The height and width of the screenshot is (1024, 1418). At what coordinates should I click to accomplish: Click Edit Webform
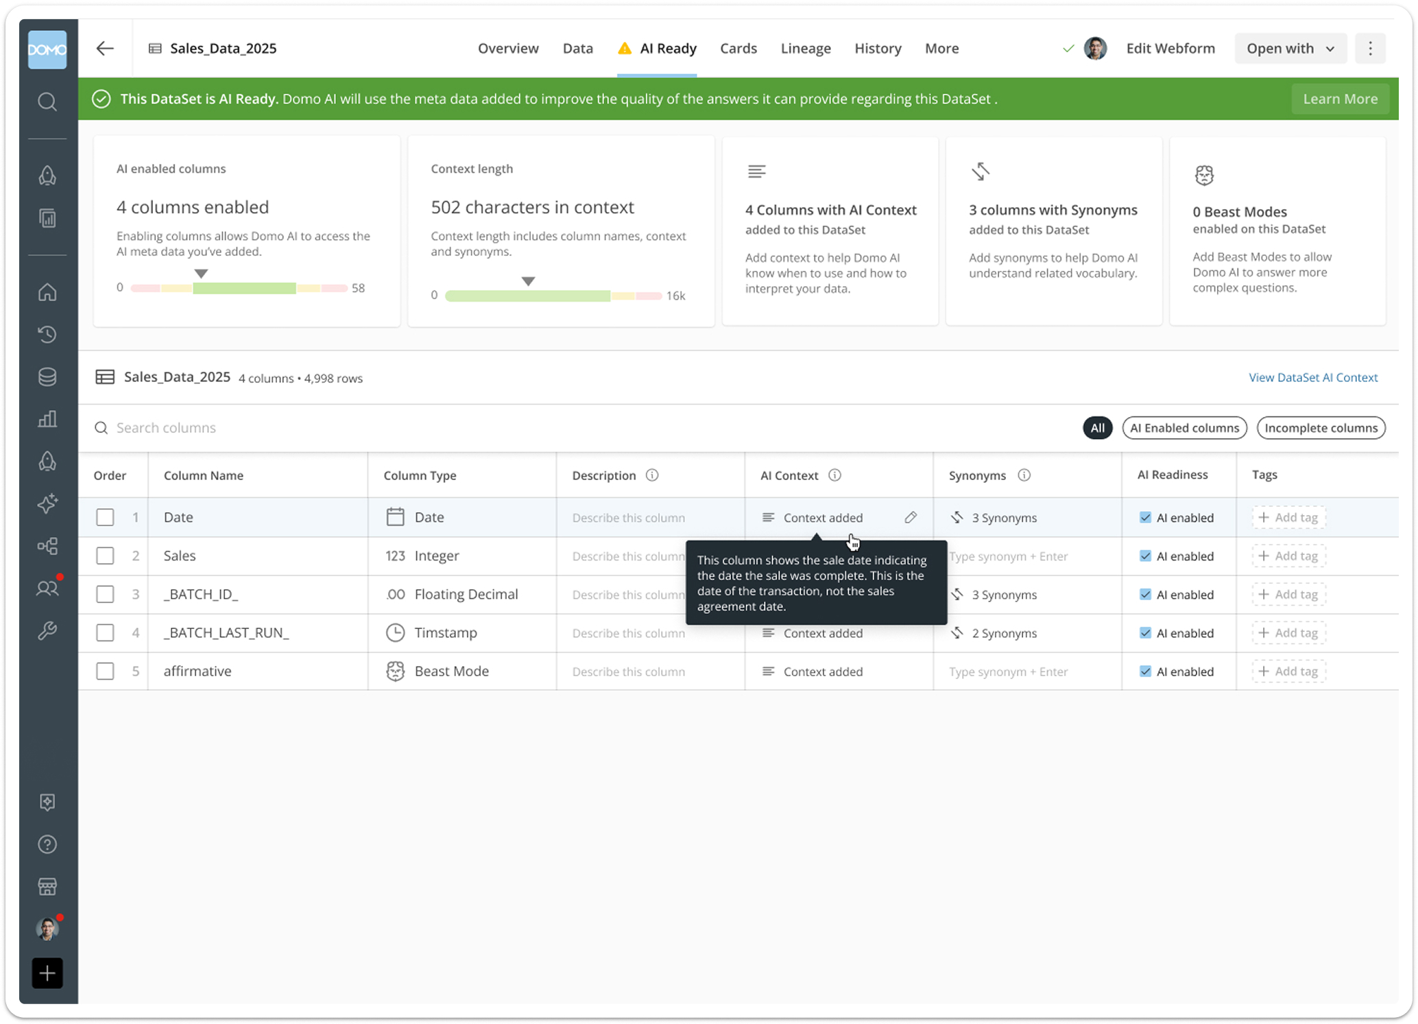coord(1170,48)
